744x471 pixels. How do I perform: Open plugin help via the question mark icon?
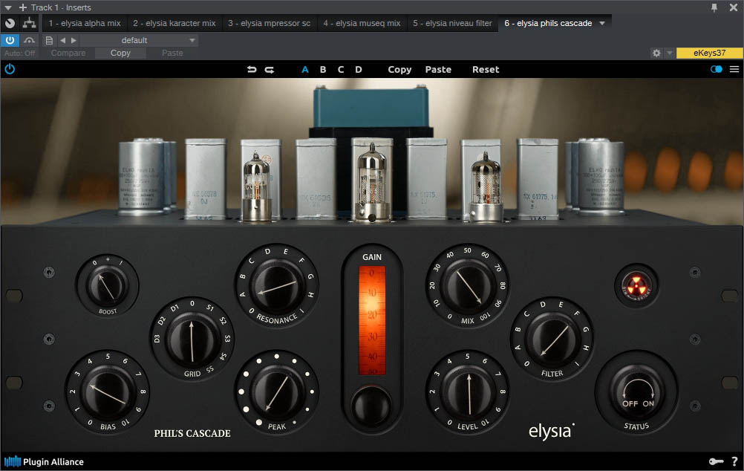click(734, 461)
